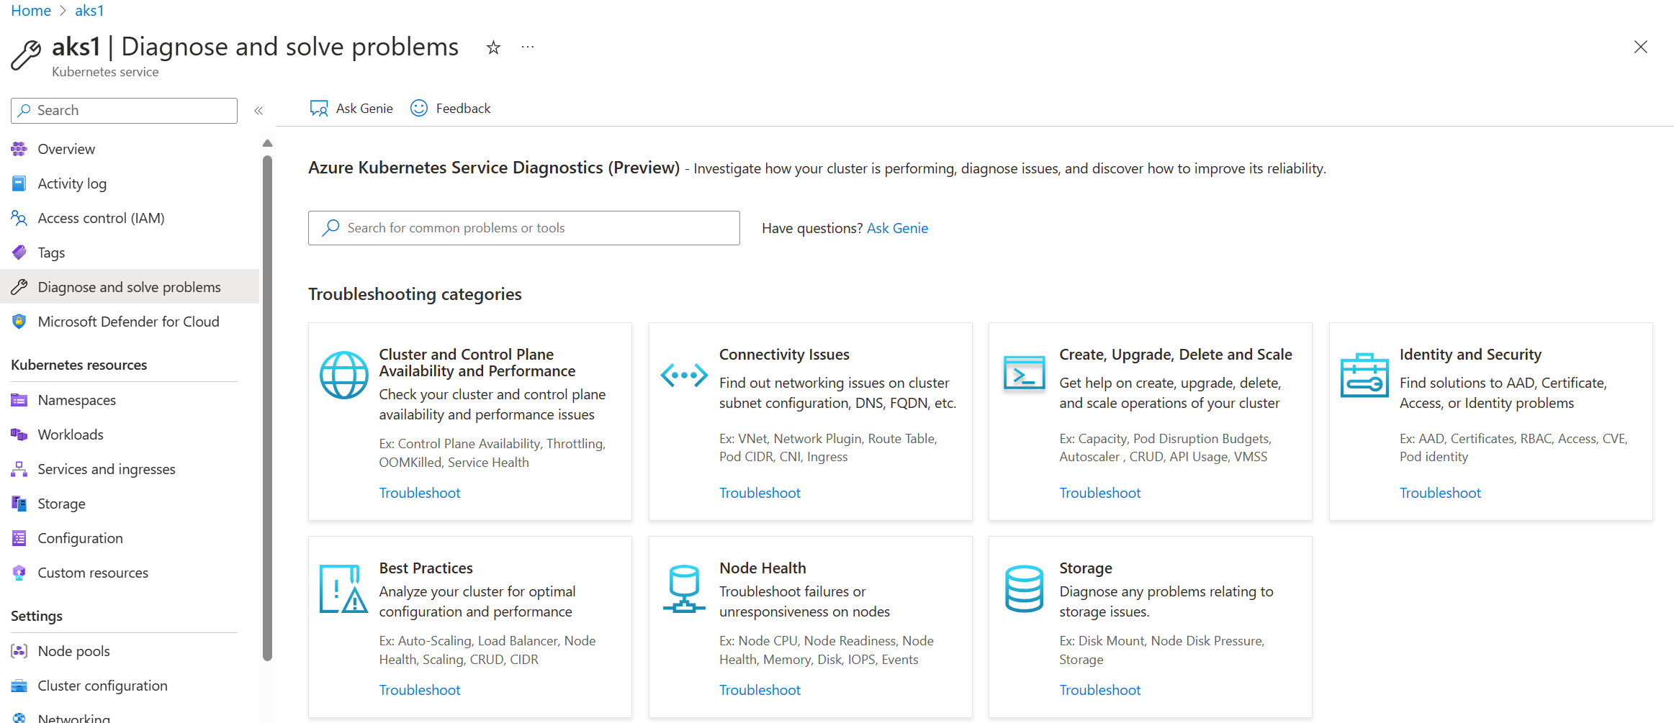1674x723 pixels.
Task: Troubleshoot Identity and Security
Action: 1440,493
